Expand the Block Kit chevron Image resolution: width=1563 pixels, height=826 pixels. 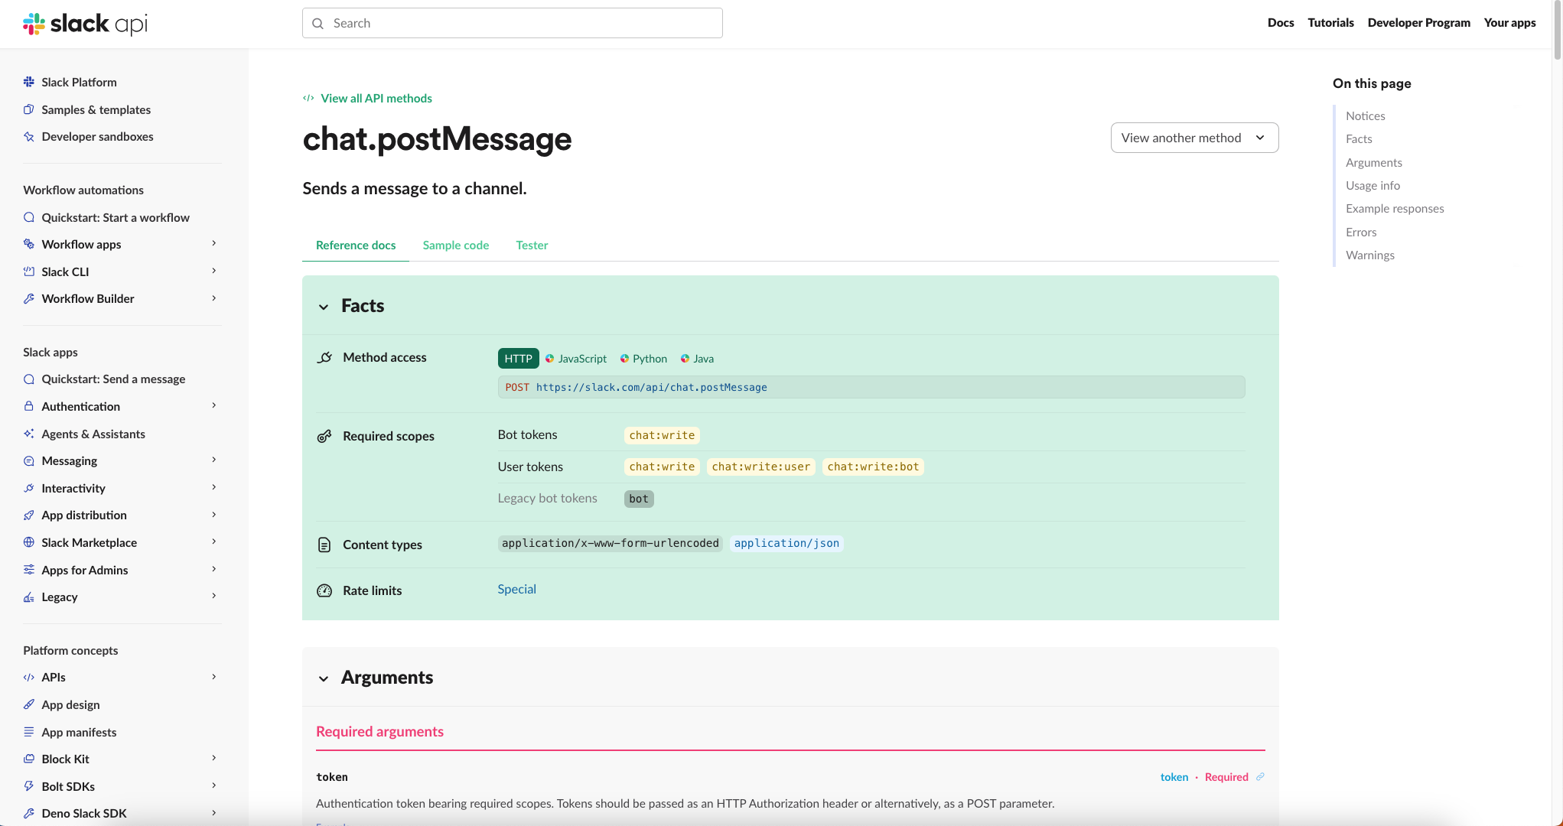pos(214,758)
